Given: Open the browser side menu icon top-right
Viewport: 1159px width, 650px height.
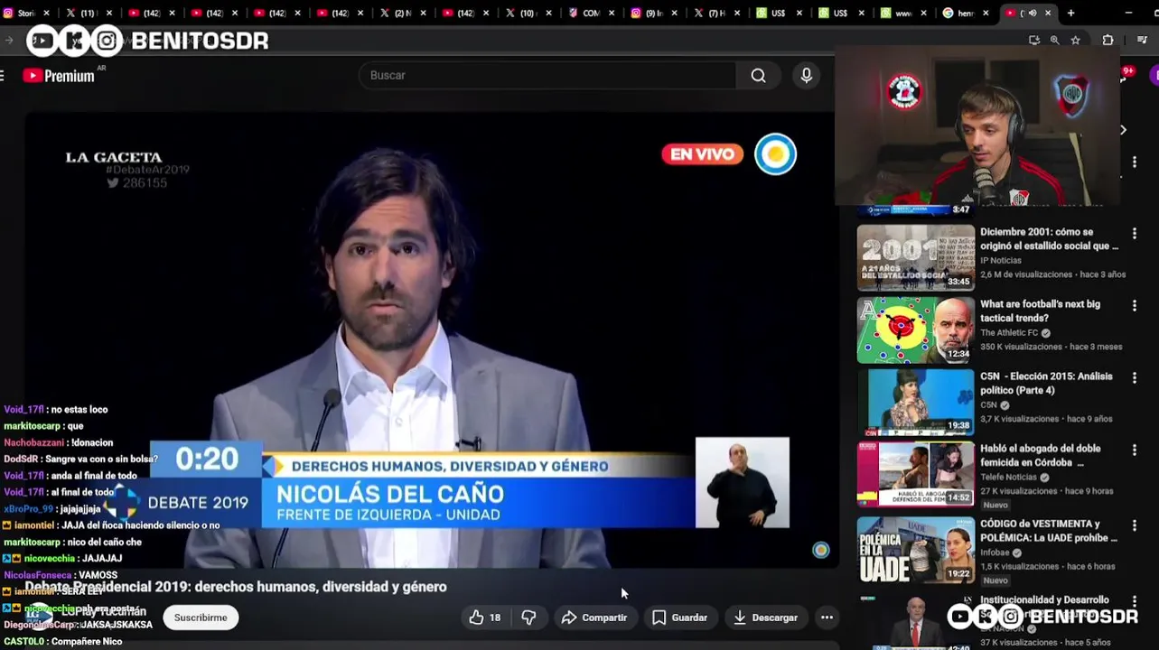Looking at the screenshot, I should pyautogui.click(x=1142, y=40).
